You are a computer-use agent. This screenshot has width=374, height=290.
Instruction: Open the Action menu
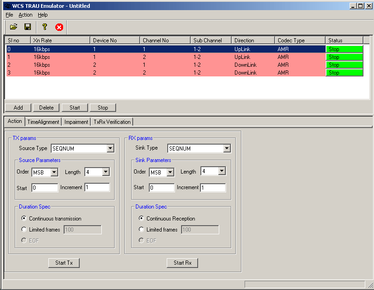(x=25, y=15)
